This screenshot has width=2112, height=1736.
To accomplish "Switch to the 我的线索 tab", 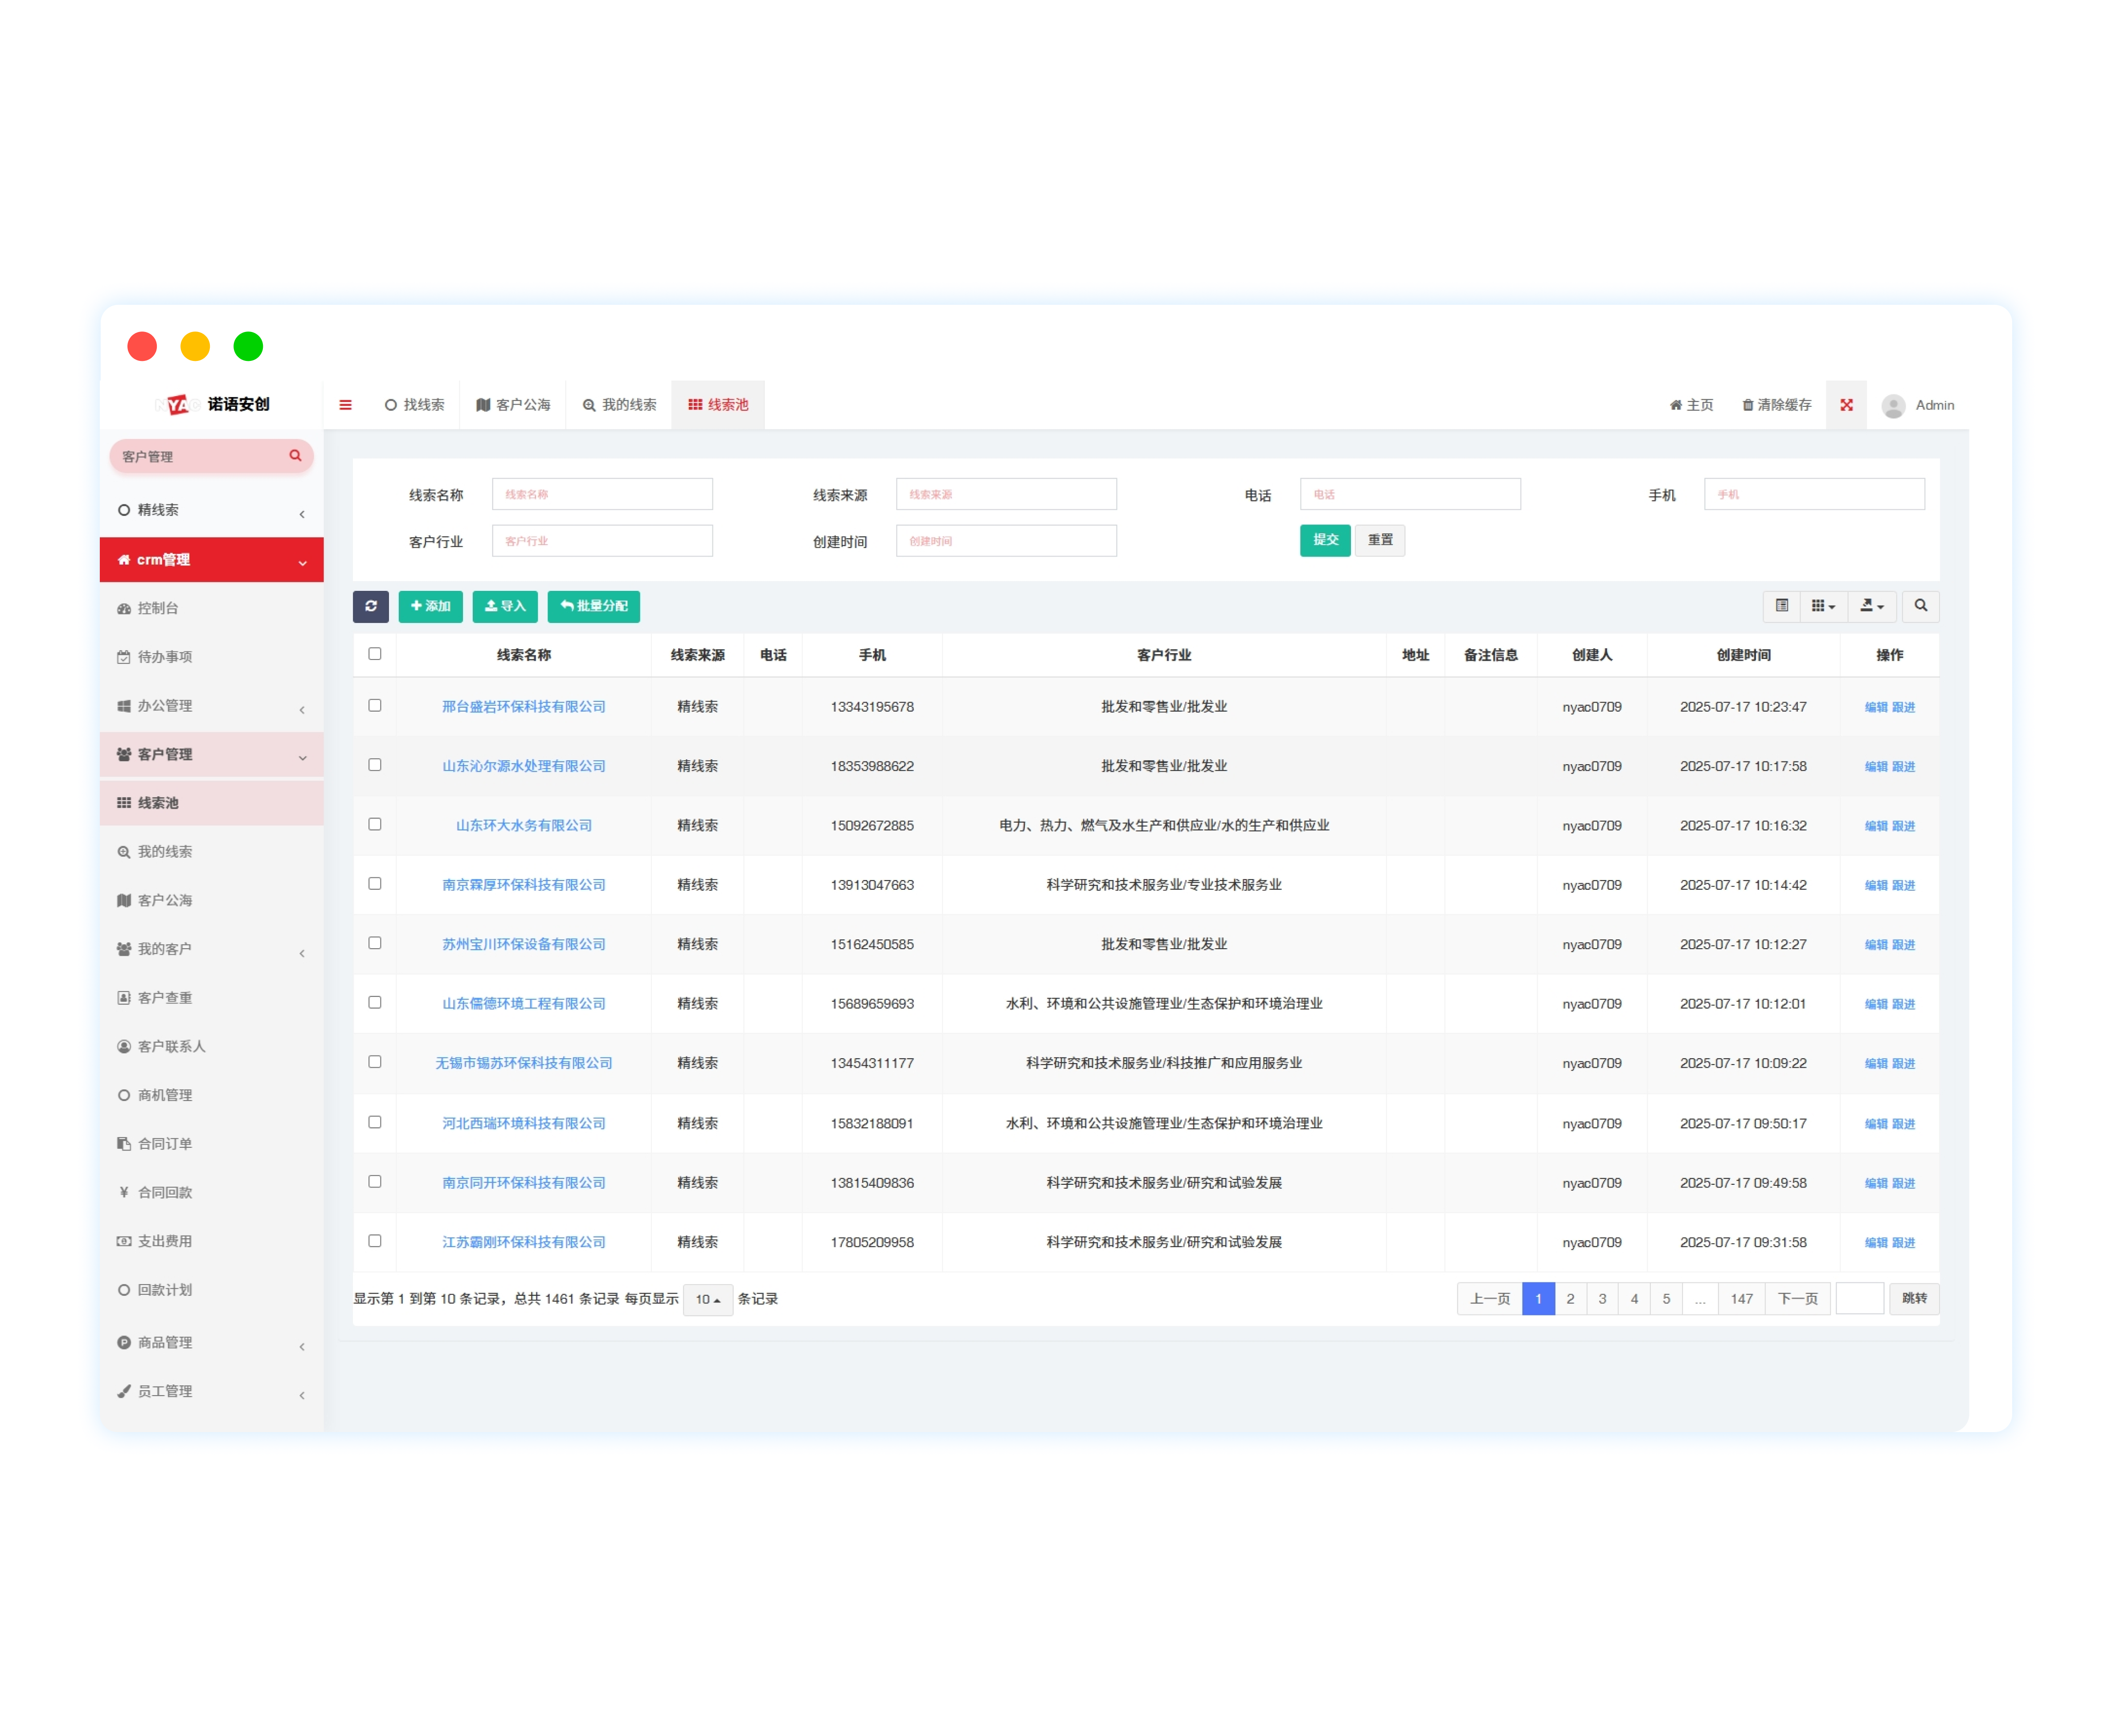I will coord(619,405).
